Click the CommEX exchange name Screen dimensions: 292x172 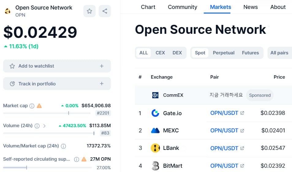[x=173, y=95]
